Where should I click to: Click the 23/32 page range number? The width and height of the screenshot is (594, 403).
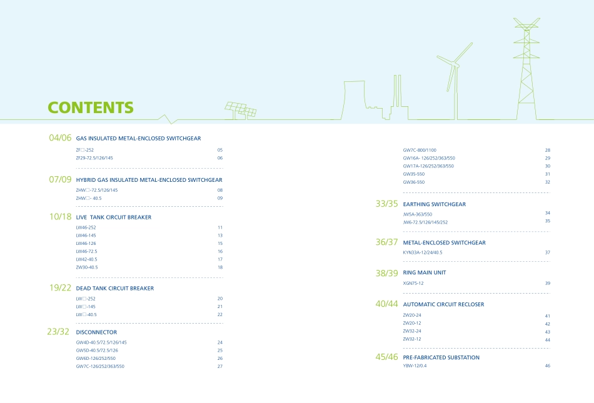(58, 332)
